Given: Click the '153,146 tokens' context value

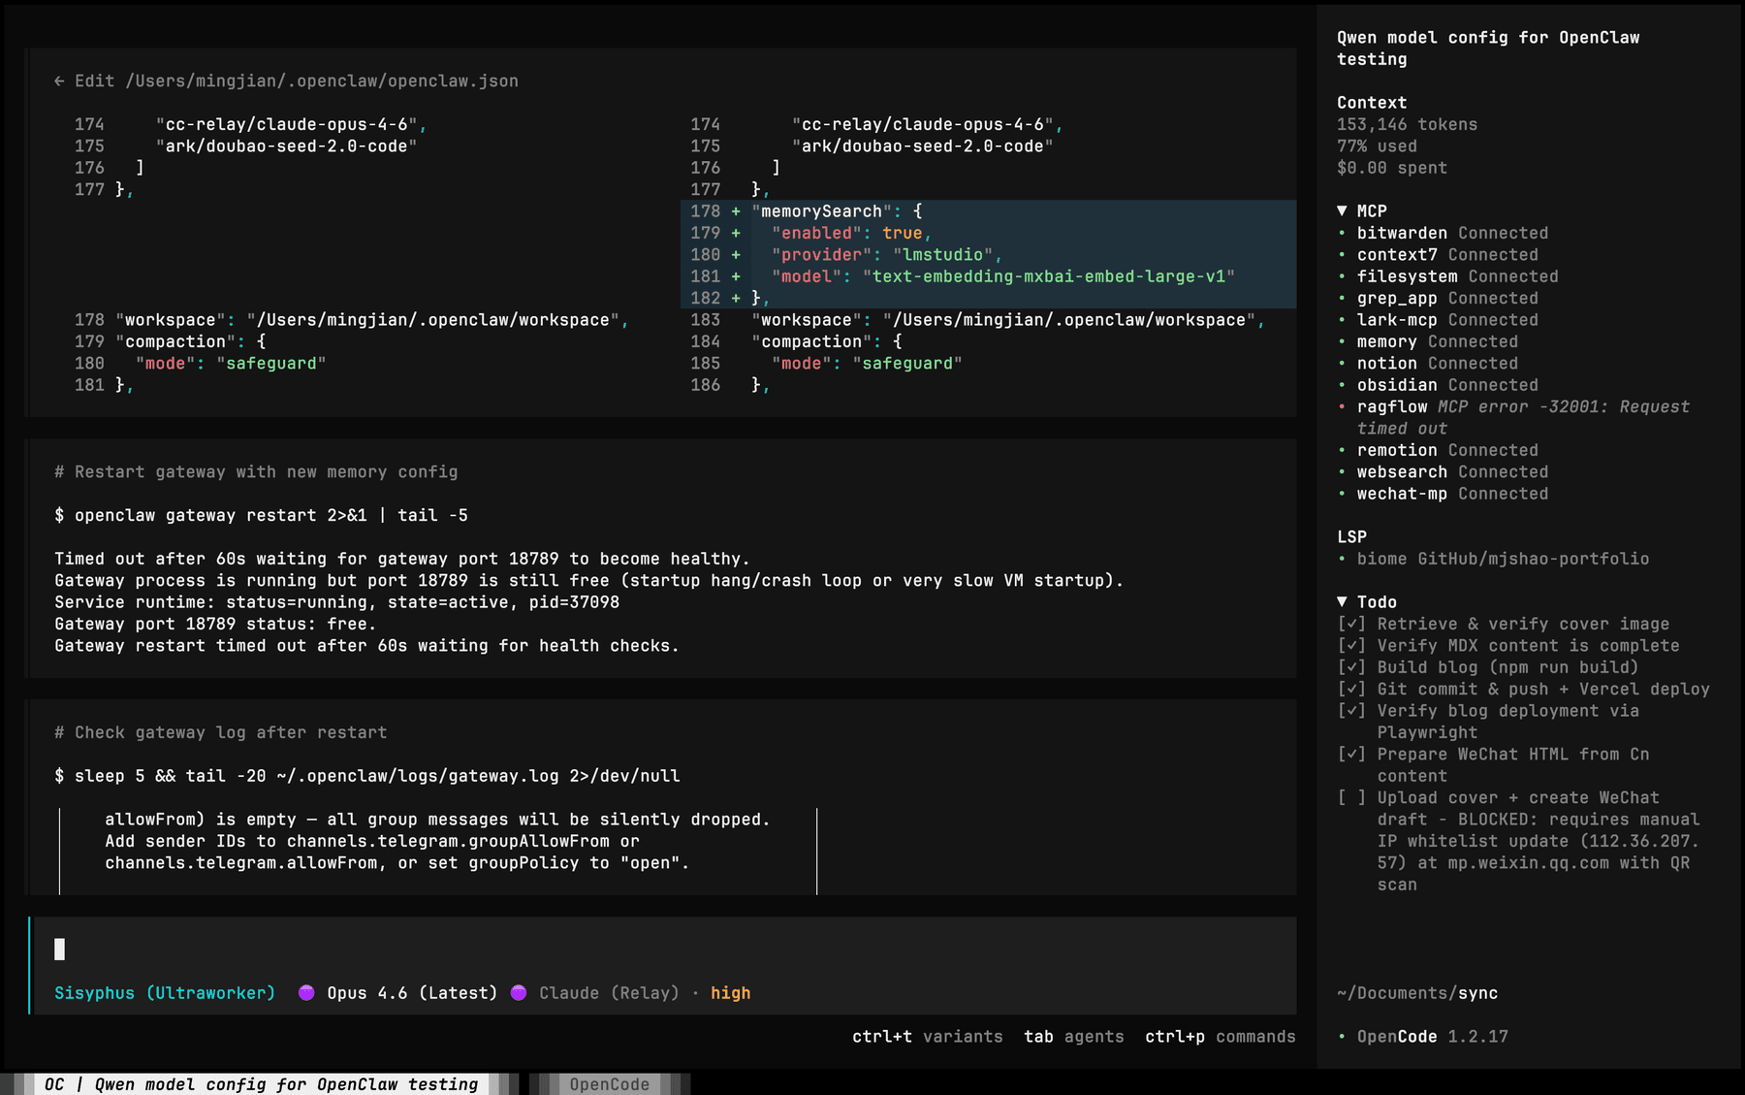Looking at the screenshot, I should pos(1407,125).
